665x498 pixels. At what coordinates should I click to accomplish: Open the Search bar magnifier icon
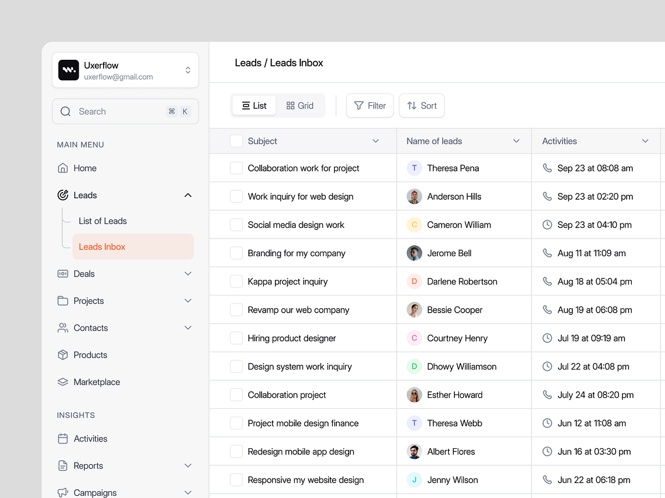click(65, 111)
